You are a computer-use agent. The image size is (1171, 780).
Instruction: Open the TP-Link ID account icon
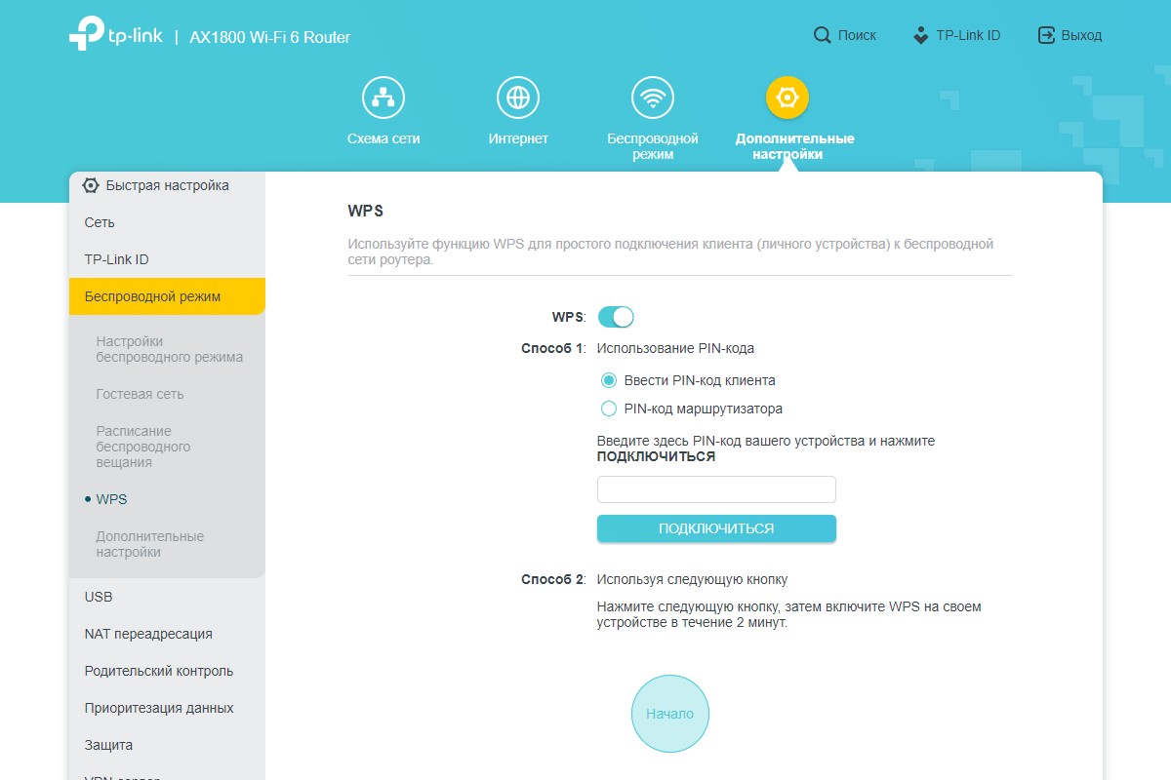(920, 35)
